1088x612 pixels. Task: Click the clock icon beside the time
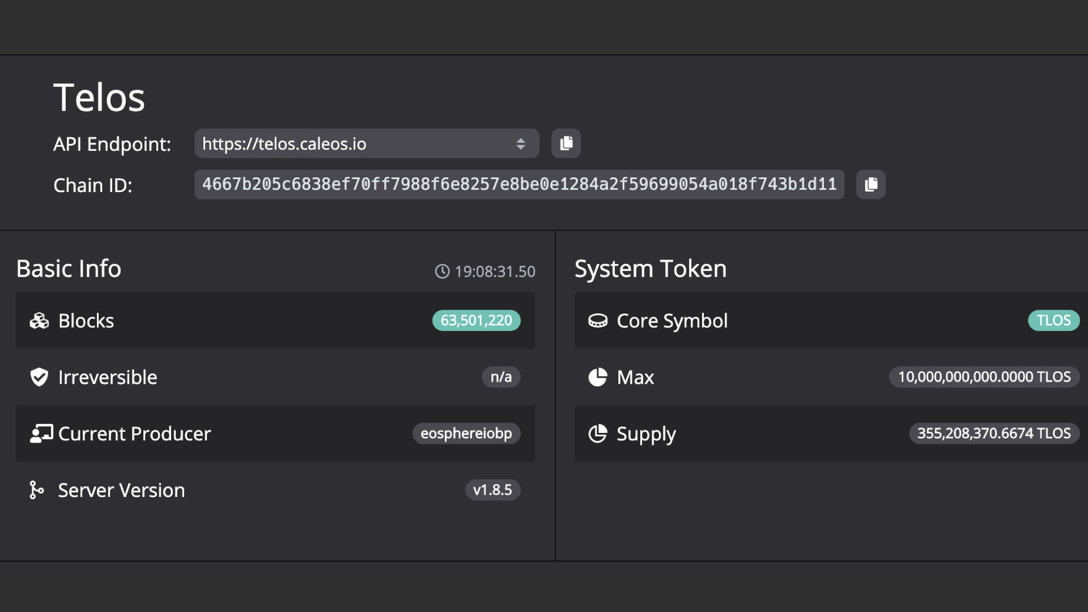coord(442,271)
